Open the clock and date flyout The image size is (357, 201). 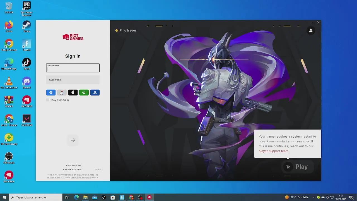341,197
